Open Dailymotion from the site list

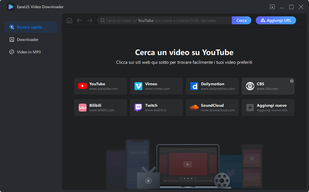(212, 86)
